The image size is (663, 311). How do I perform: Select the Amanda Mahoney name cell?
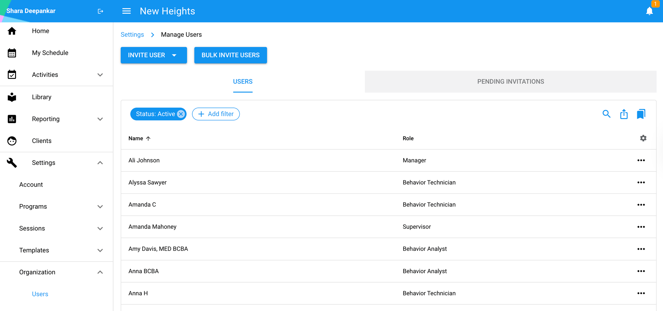152,227
